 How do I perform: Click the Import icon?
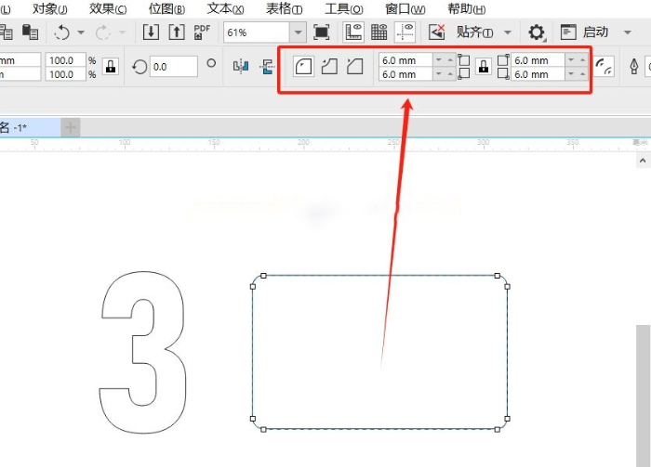click(152, 32)
